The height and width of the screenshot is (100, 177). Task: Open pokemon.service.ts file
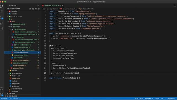pos(21,55)
